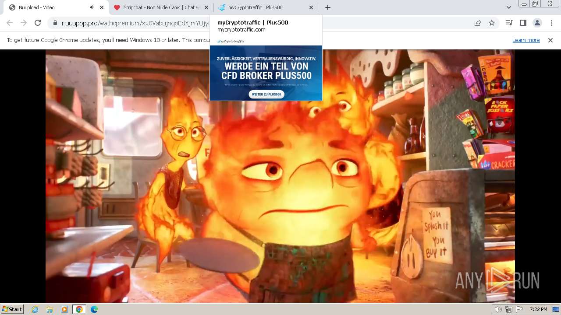Go back to previous page
The width and height of the screenshot is (561, 315).
point(10,23)
